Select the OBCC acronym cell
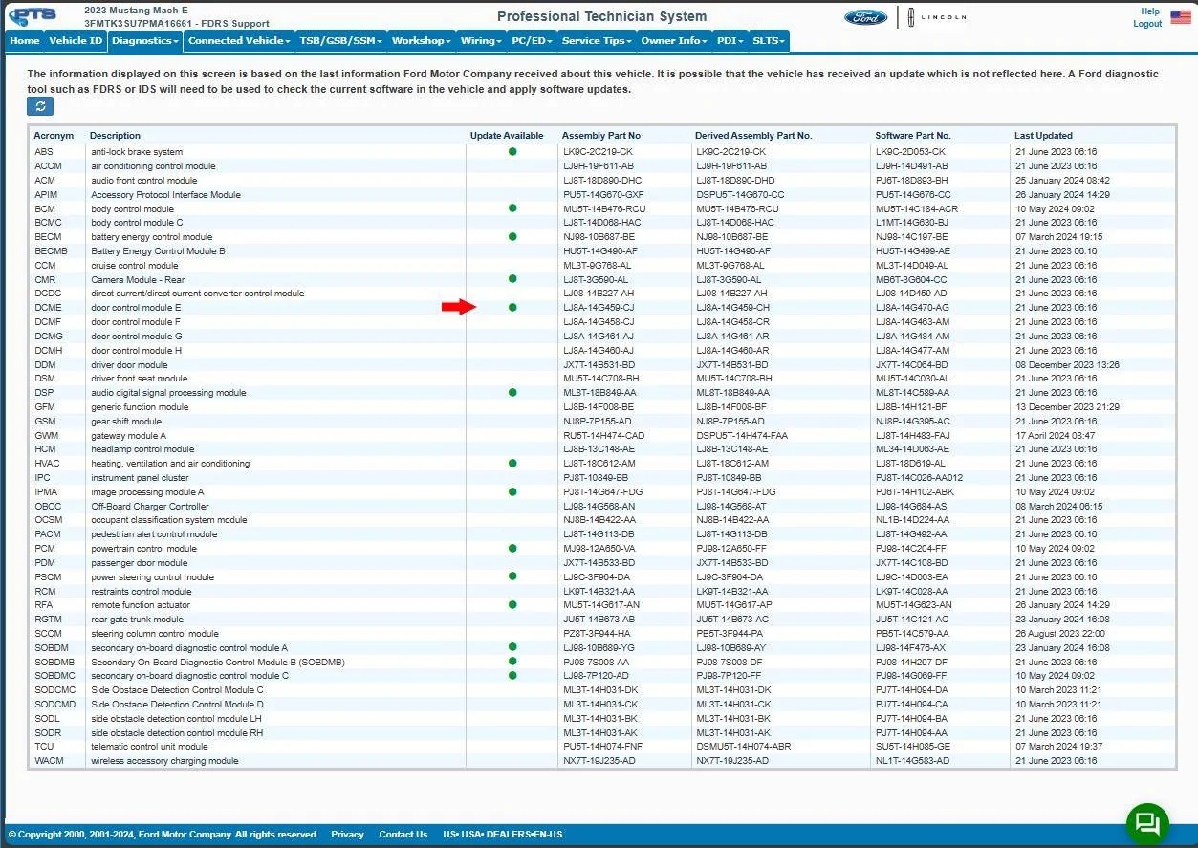1198x848 pixels. click(48, 506)
